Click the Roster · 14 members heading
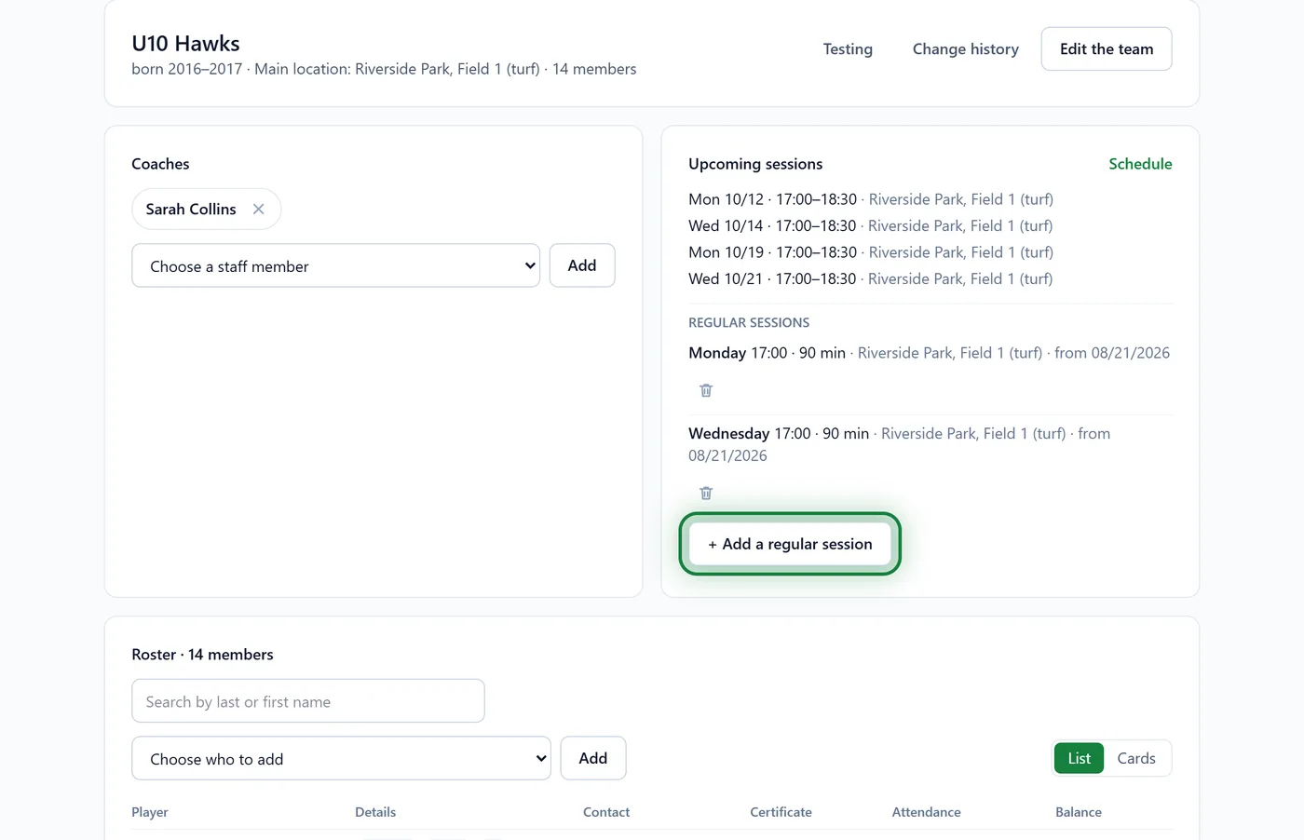This screenshot has height=840, width=1304. [x=202, y=655]
